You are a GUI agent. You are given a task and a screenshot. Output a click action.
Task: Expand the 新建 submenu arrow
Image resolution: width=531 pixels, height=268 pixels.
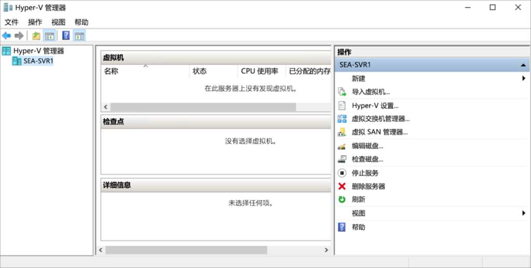524,79
